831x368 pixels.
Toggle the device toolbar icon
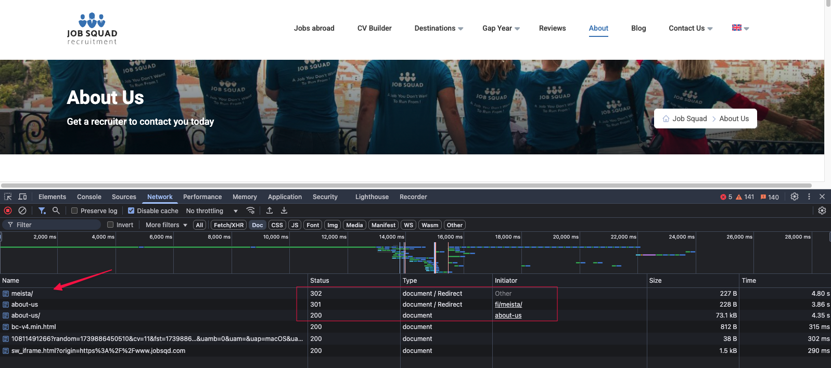[22, 196]
